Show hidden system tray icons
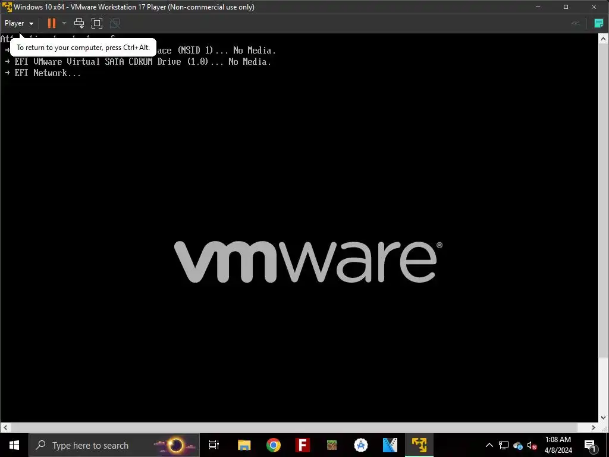This screenshot has width=609, height=457. tap(489, 445)
